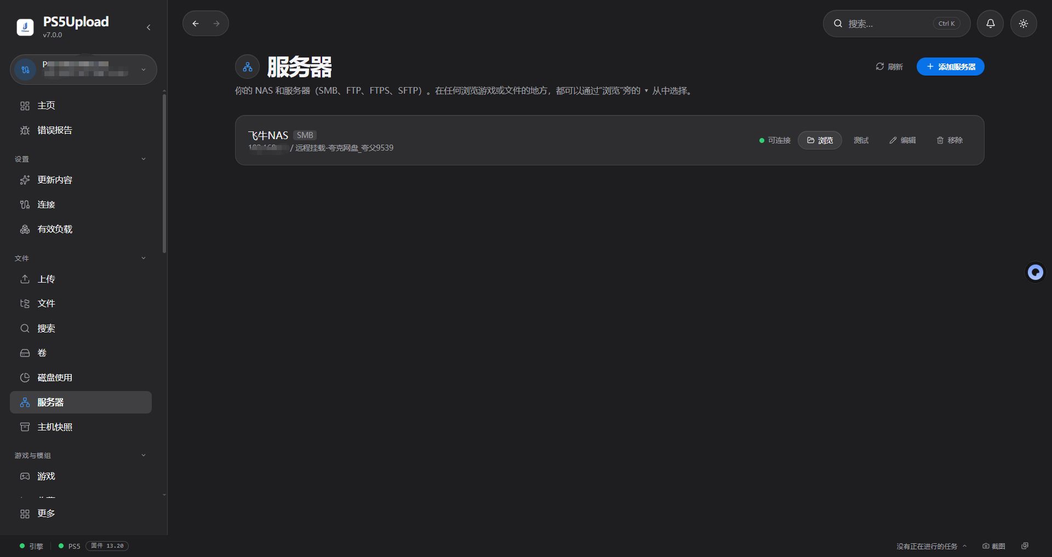This screenshot has width=1052, height=557.
Task: Open the 卷 volumes page
Action: [81, 353]
